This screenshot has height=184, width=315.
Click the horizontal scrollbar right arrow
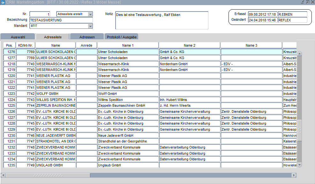pyautogui.click(x=294, y=175)
